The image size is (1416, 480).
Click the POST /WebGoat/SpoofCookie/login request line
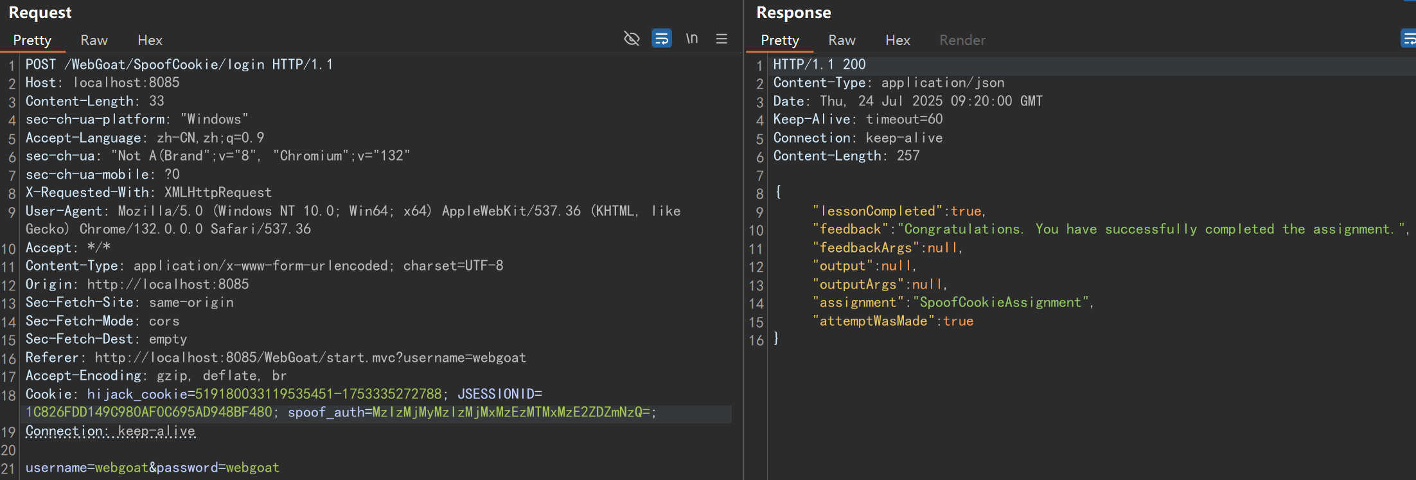[x=179, y=64]
